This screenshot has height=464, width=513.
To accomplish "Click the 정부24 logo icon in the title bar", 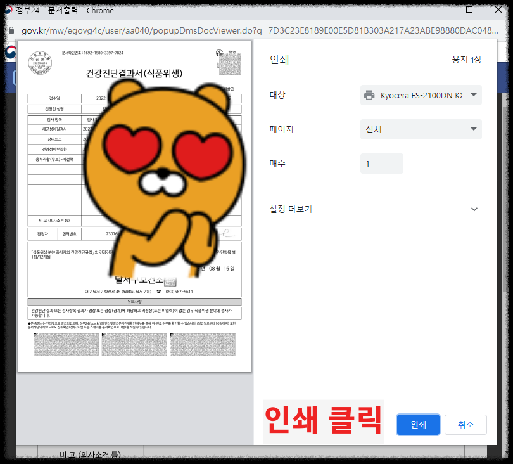I will point(8,10).
